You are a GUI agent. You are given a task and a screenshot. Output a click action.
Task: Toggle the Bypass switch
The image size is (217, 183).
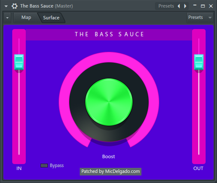(44, 165)
